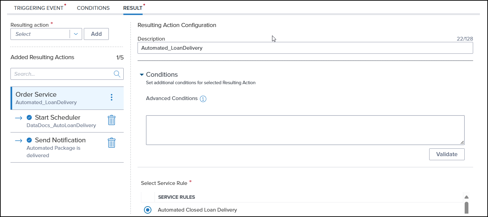Collapse the Conditions section
The width and height of the screenshot is (488, 217).
(142, 75)
